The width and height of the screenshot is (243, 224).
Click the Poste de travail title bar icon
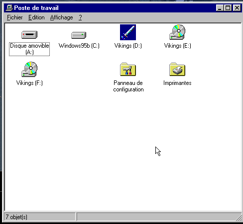[x=9, y=8]
